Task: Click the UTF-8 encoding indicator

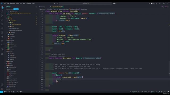Action: (x=146, y=92)
